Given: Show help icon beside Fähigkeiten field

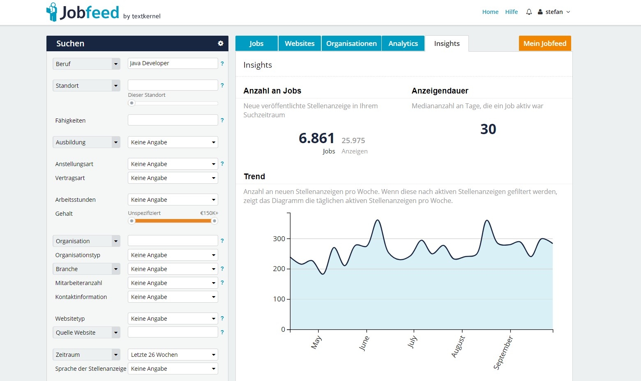Looking at the screenshot, I should [x=222, y=120].
